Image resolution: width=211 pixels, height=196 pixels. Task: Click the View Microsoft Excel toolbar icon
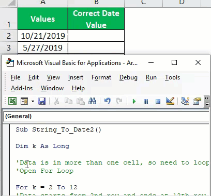[12, 101]
